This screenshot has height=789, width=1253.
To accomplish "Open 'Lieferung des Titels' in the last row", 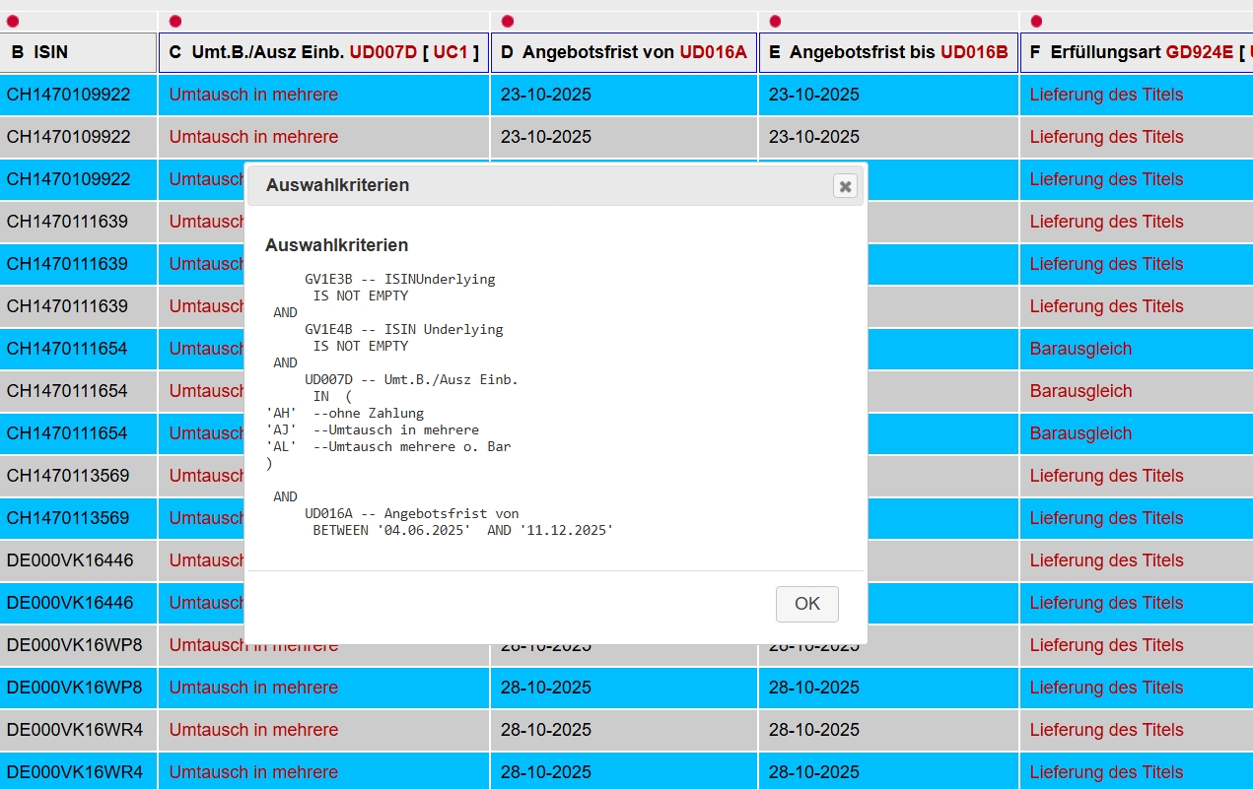I will click(x=1106, y=772).
